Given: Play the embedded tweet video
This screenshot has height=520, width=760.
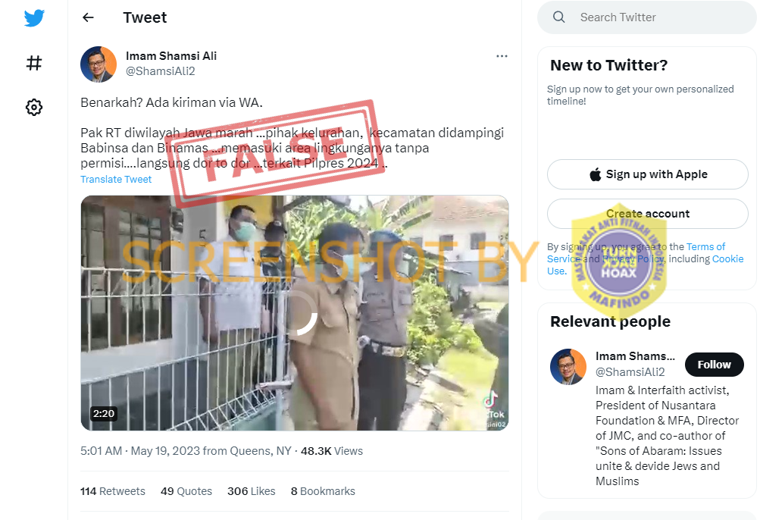Looking at the screenshot, I should pyautogui.click(x=295, y=313).
